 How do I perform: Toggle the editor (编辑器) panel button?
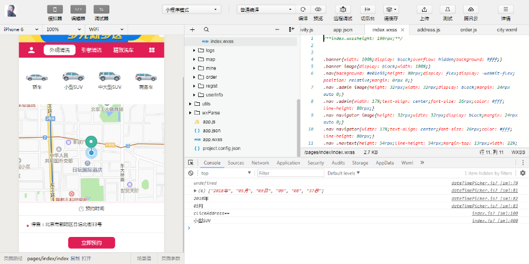coord(78,9)
